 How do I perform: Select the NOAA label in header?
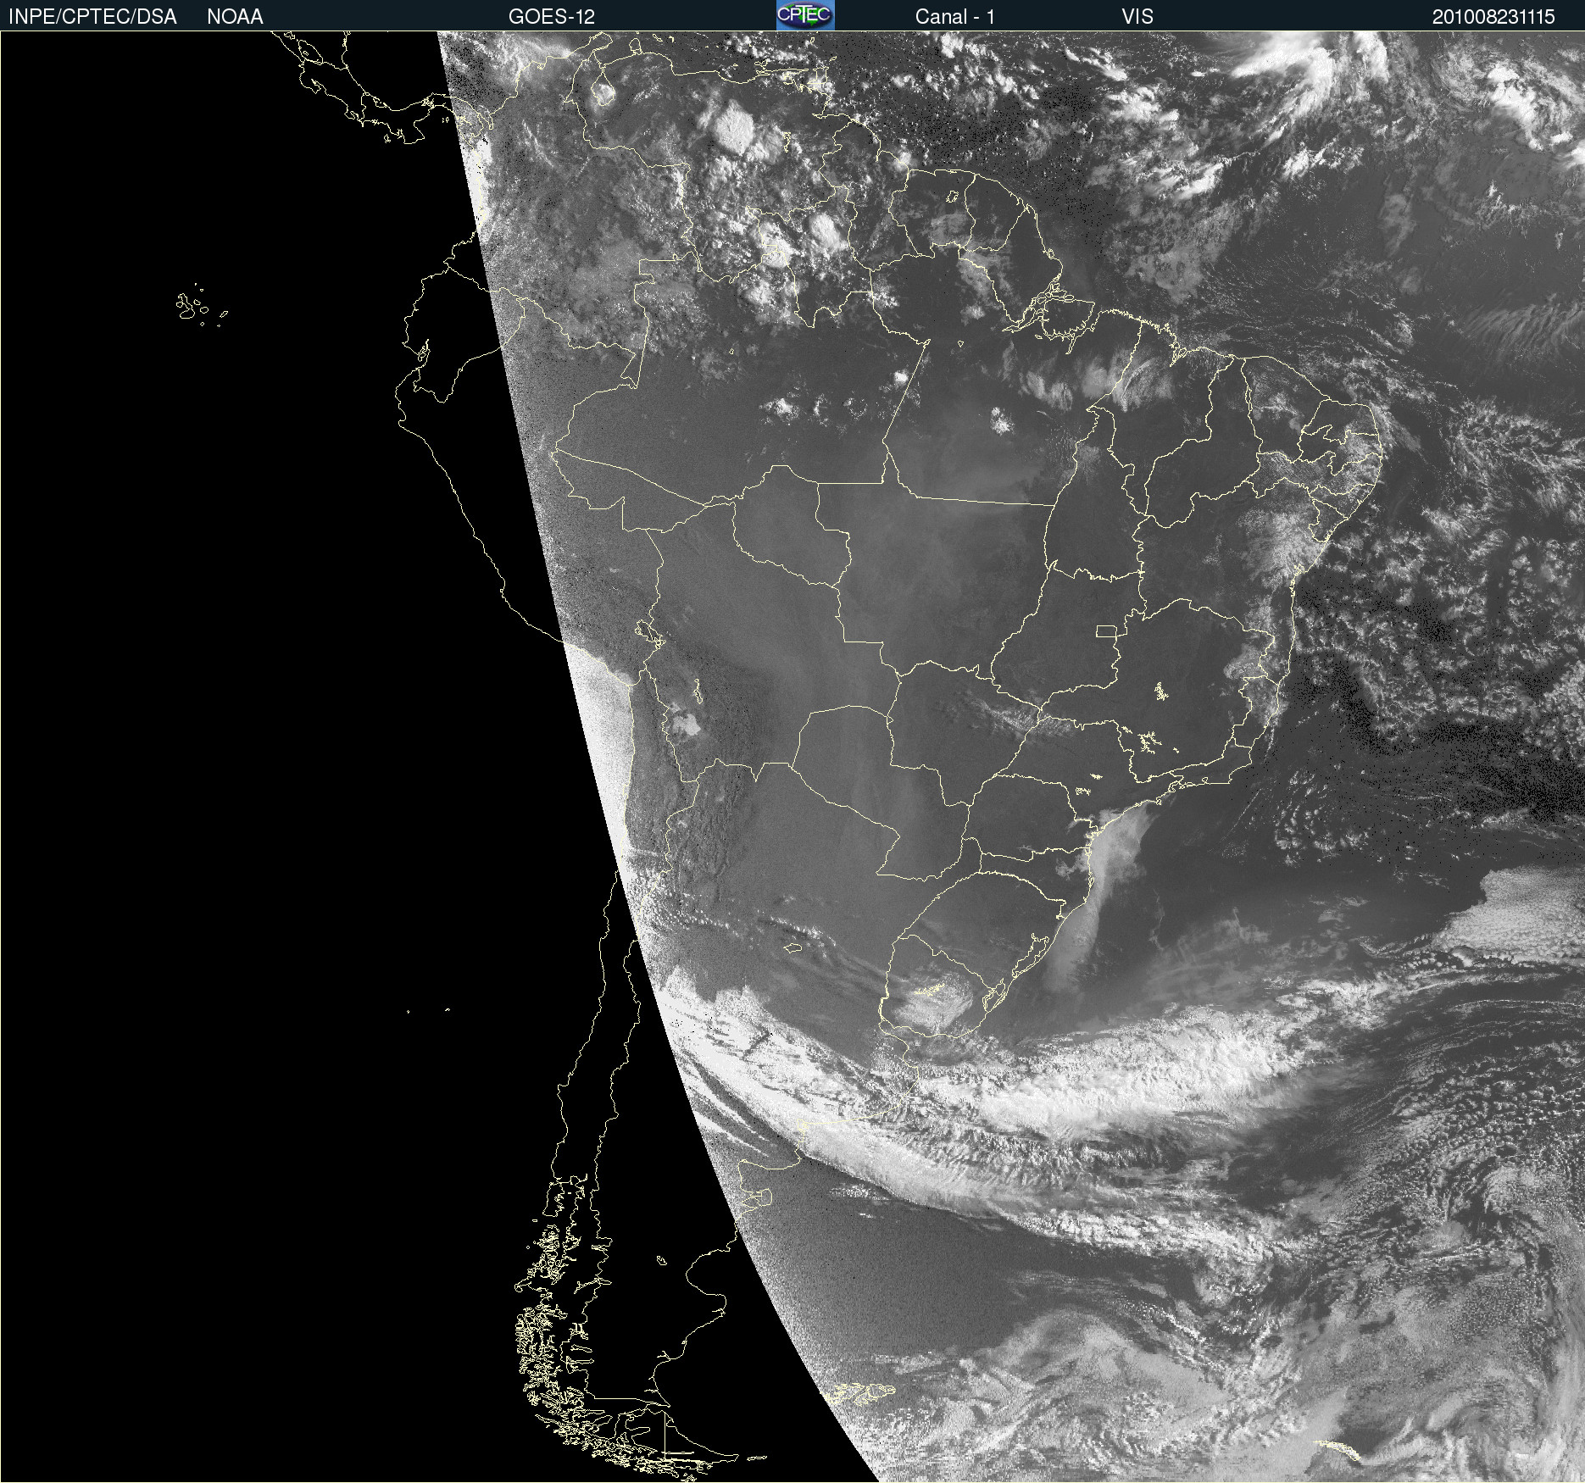click(235, 17)
